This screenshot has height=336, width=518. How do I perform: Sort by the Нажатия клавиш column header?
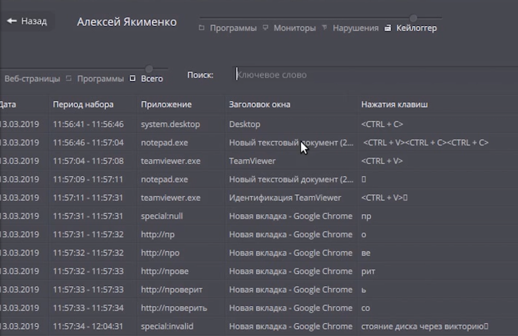(x=395, y=104)
